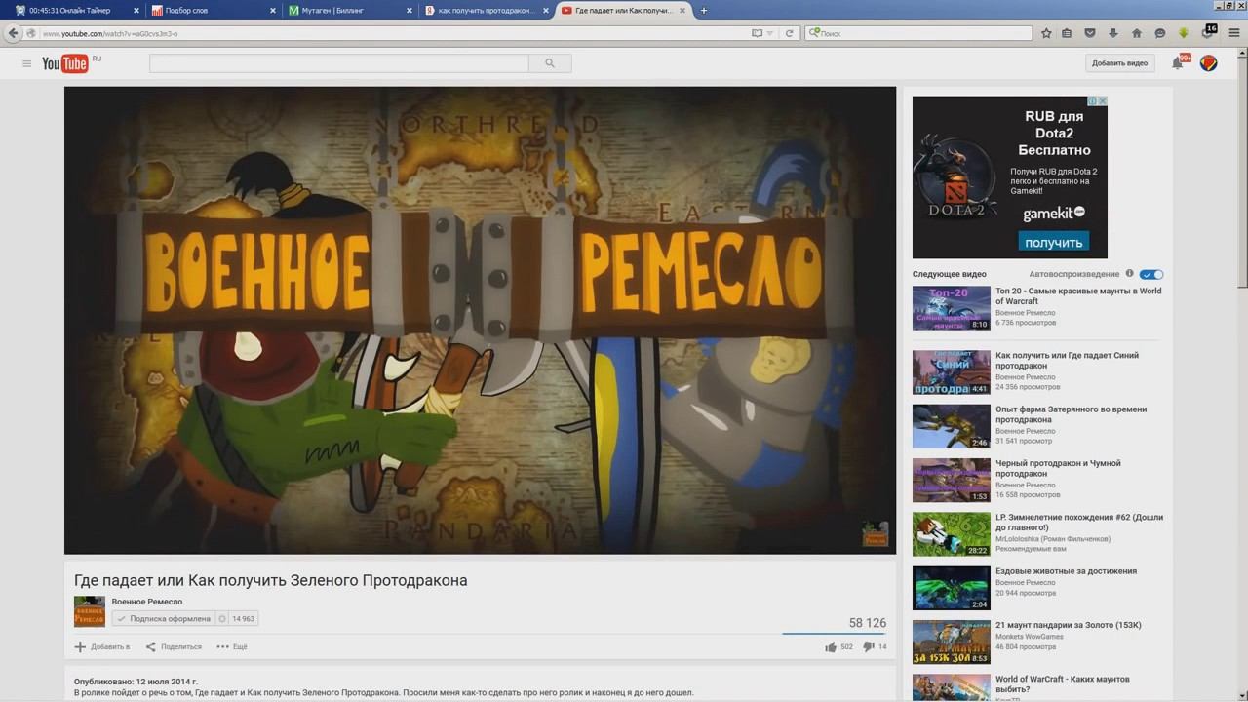Bookmark this page with the star icon
1248x702 pixels.
coord(1046,33)
